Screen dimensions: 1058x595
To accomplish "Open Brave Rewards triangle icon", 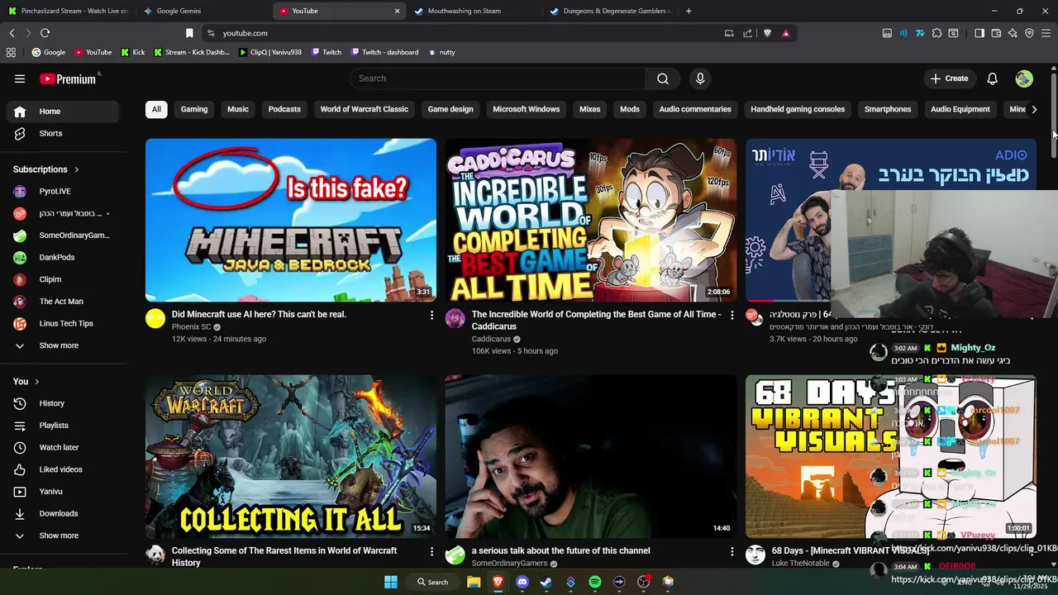I will click(x=785, y=33).
